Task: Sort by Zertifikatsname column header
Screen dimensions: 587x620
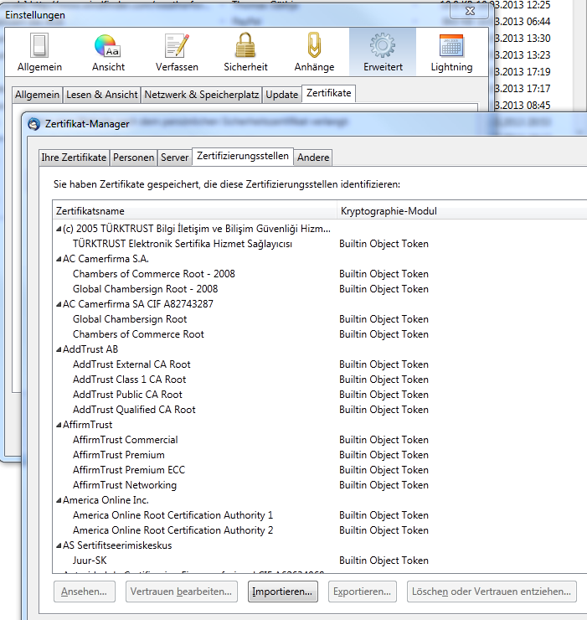Action: 194,211
